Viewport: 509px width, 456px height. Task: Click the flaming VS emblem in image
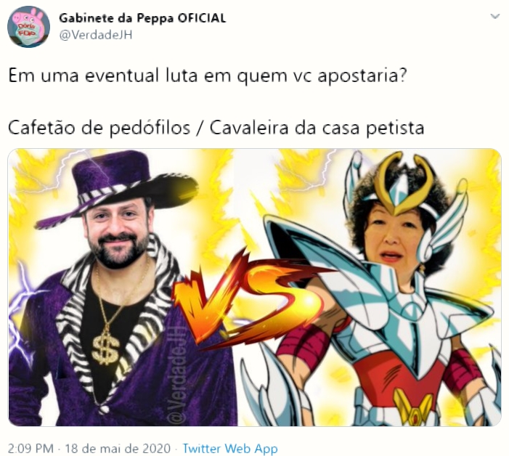(245, 299)
